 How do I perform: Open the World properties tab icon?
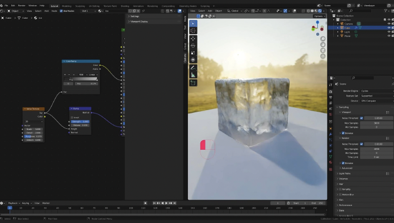[330, 115]
